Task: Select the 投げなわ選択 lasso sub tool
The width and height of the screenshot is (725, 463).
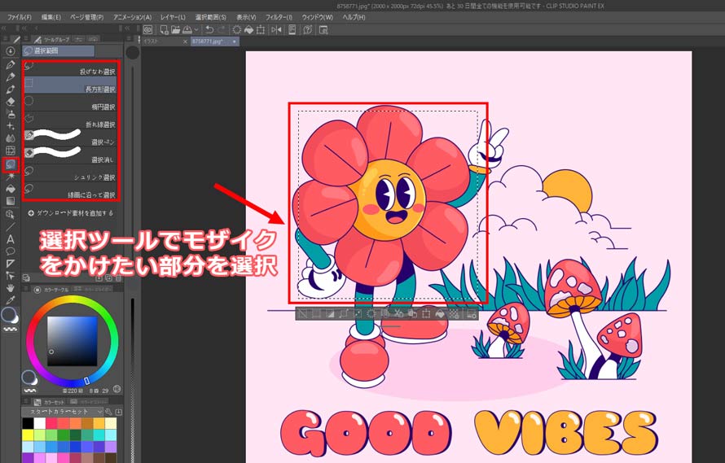Action: [70, 68]
